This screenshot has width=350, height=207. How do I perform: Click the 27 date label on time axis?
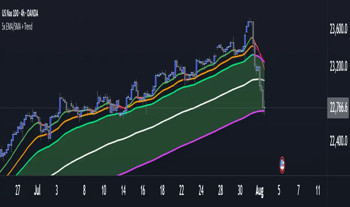(18, 190)
